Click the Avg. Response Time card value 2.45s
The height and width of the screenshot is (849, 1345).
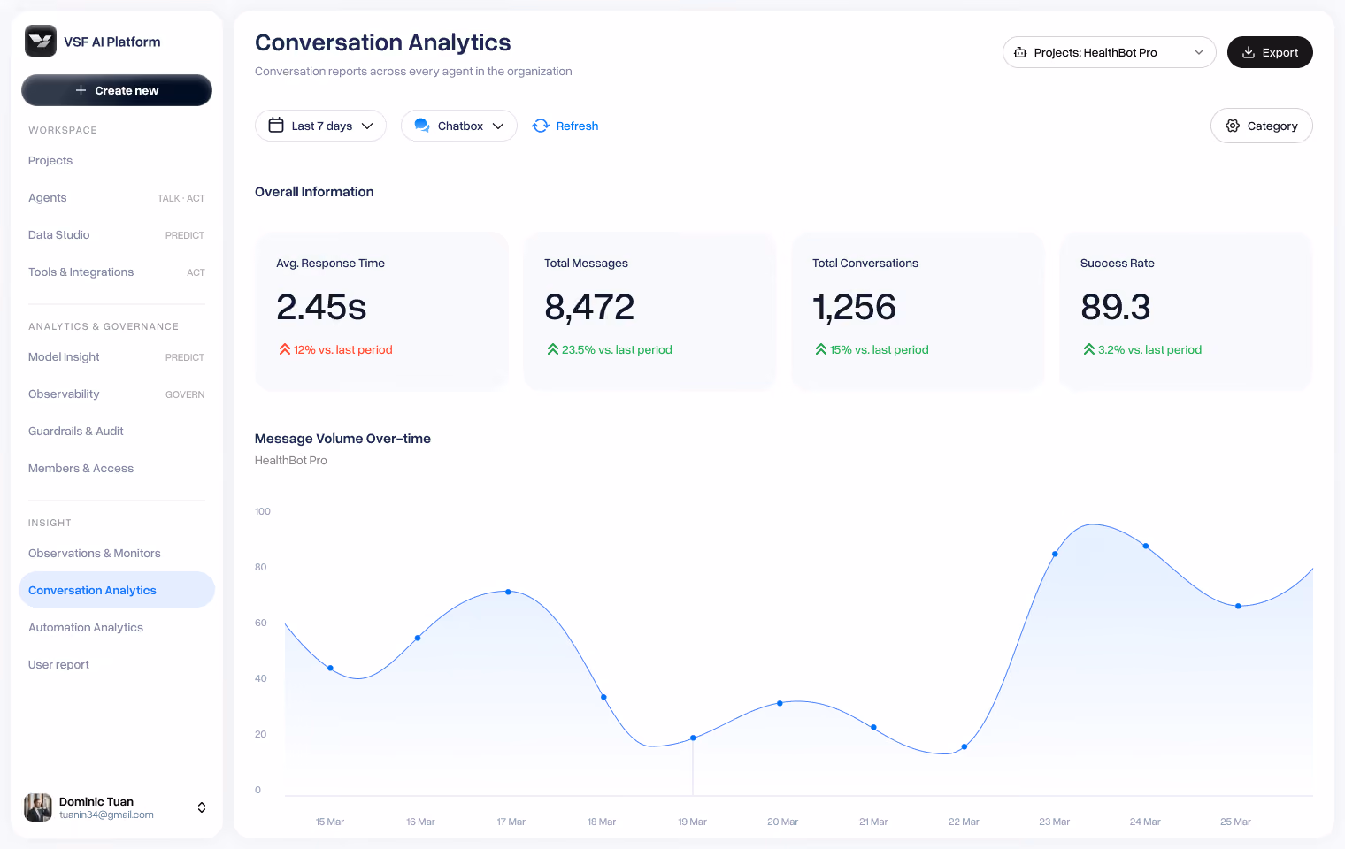(321, 307)
